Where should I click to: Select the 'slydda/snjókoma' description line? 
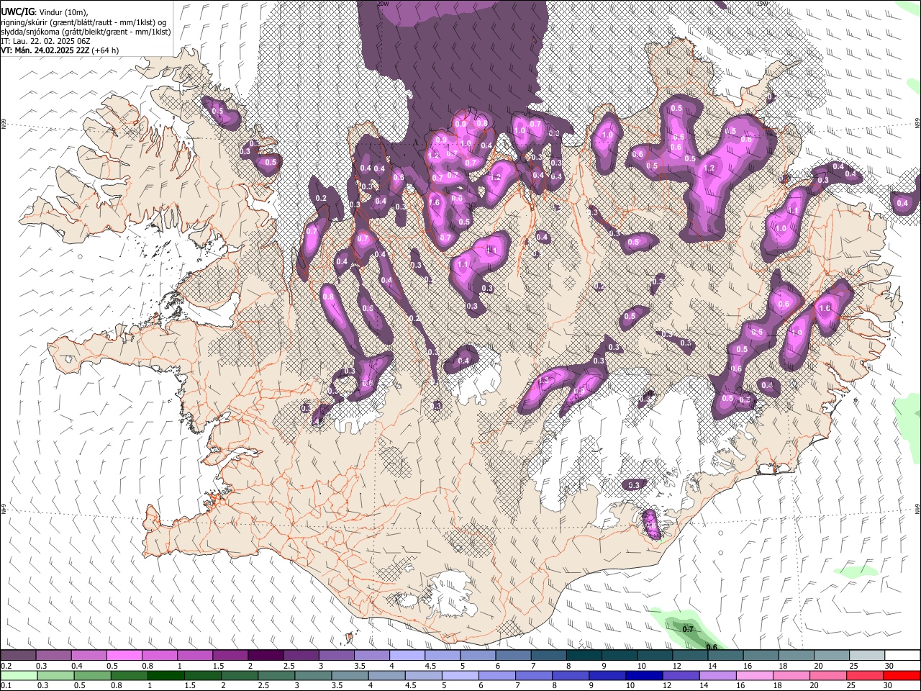coord(86,32)
